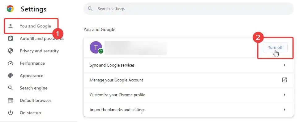Open the Privacy and security section

coord(39,51)
